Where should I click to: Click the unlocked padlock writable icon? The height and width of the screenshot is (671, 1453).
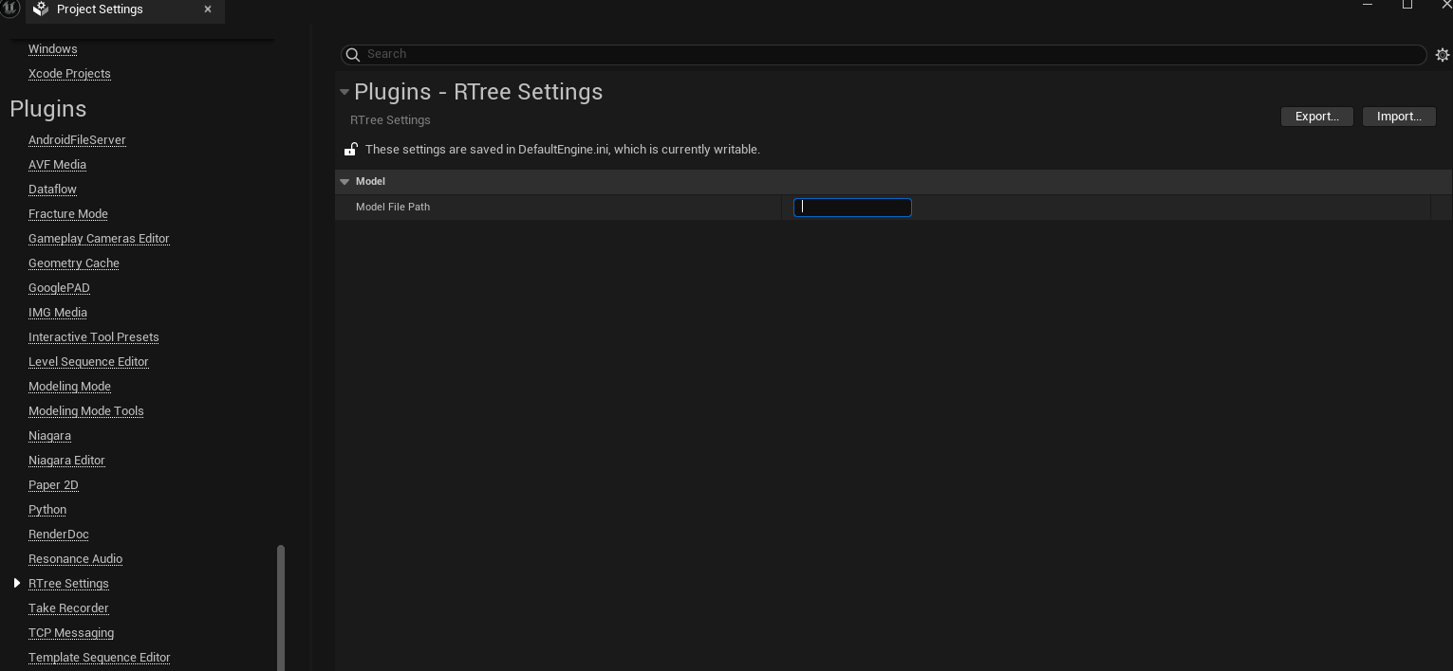click(350, 149)
